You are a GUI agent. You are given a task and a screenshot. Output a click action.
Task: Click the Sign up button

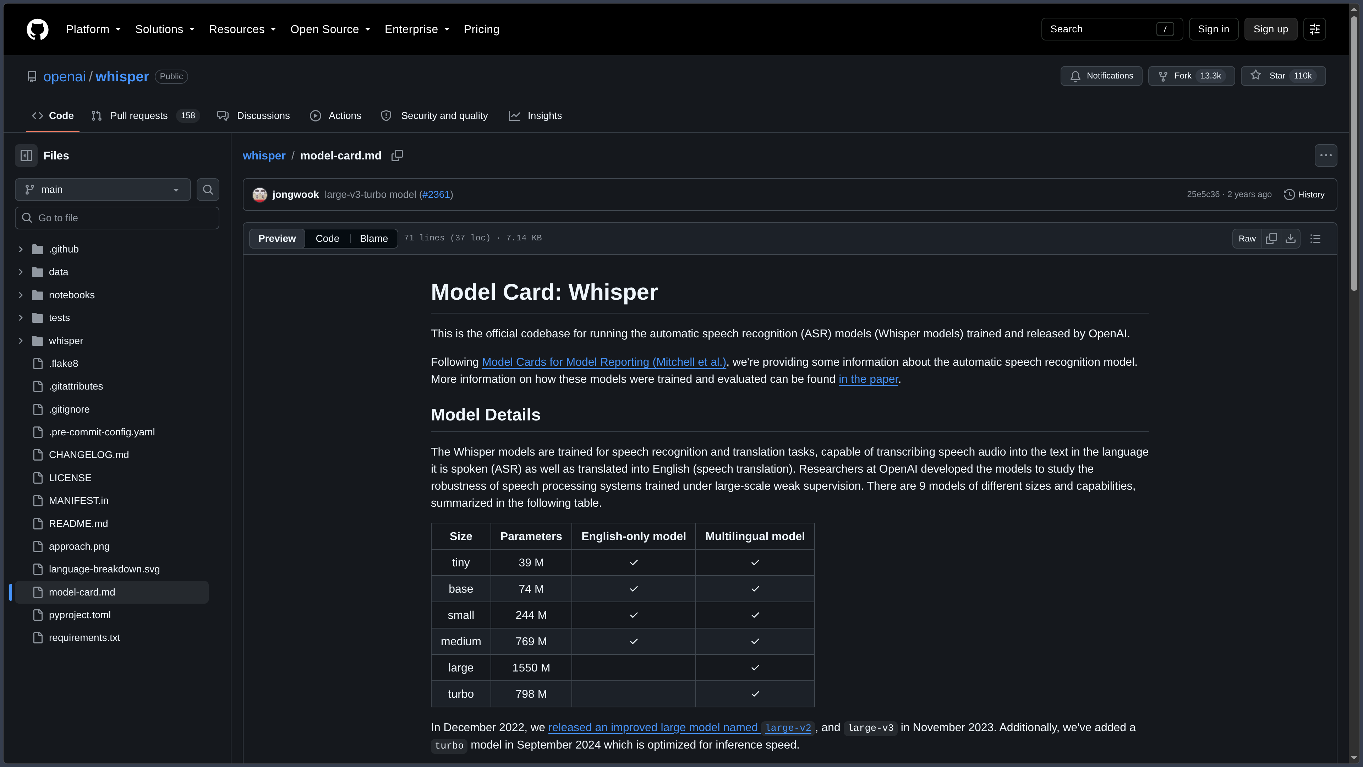coord(1270,29)
